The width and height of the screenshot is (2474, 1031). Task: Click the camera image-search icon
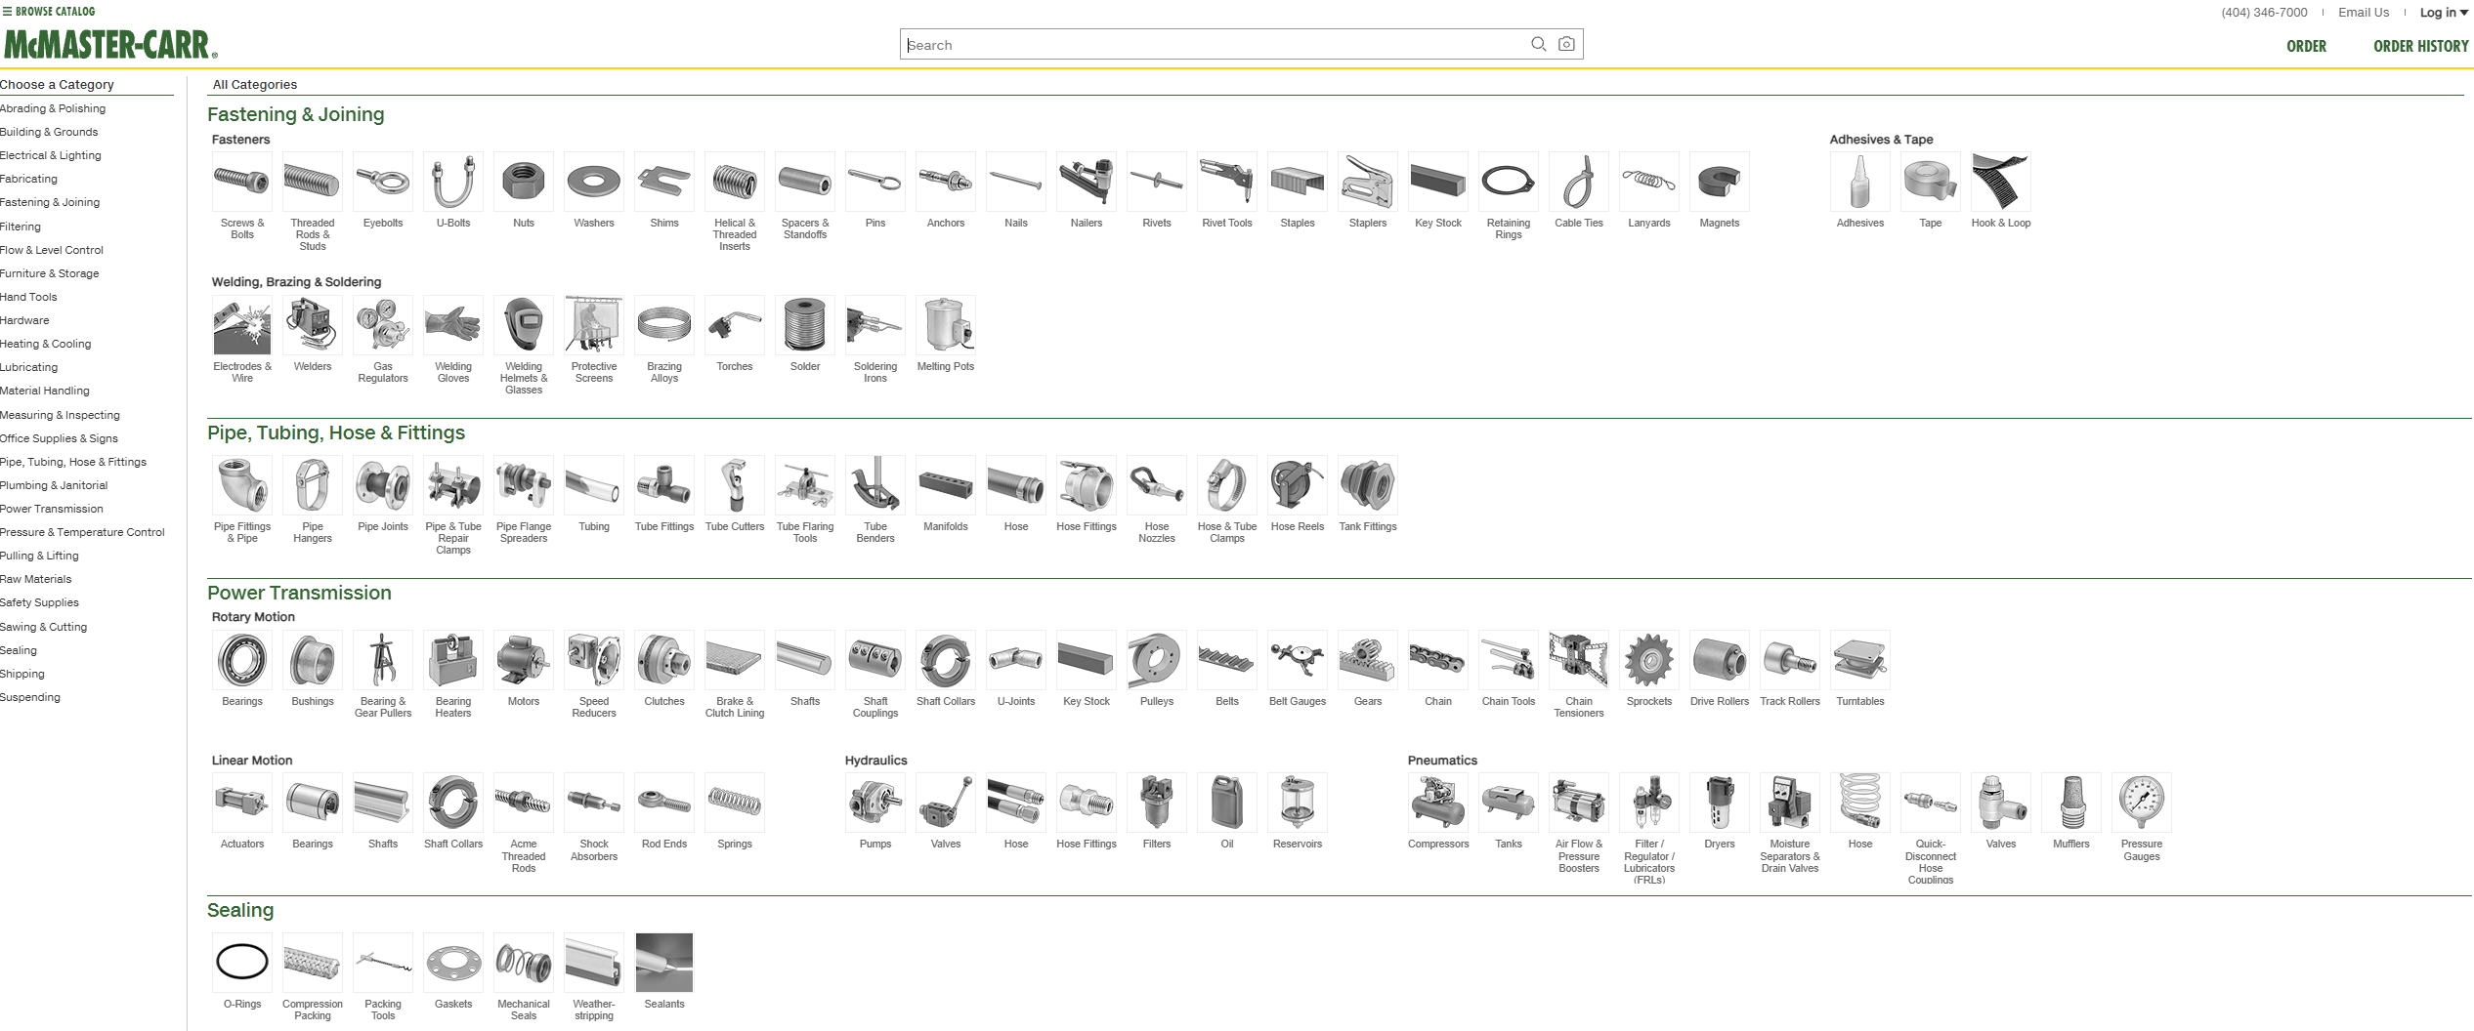pyautogui.click(x=1566, y=44)
